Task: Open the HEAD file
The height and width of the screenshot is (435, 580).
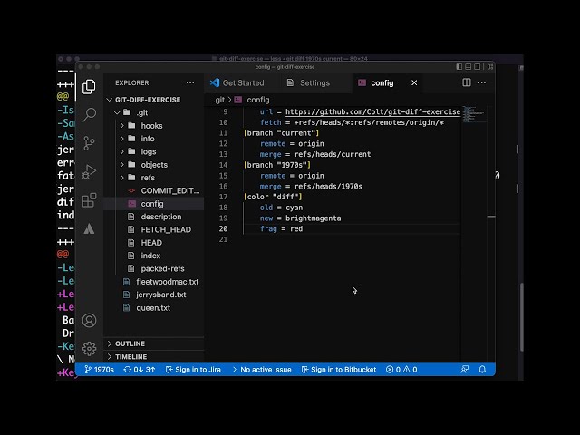Action: (153, 243)
